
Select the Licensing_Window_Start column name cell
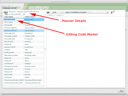point(34,80)
